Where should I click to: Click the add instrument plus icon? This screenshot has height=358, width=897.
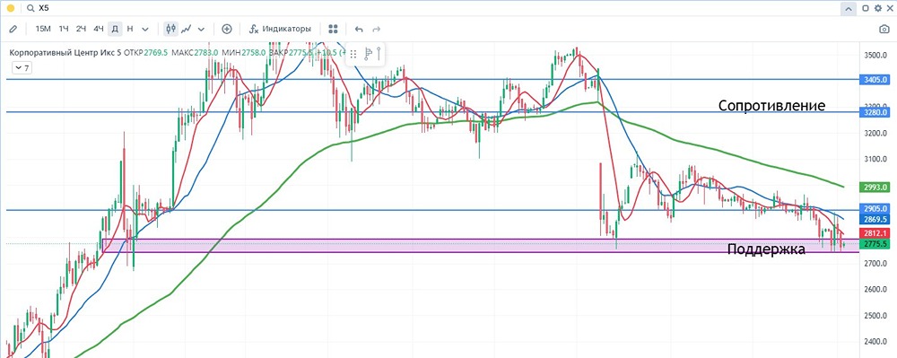tap(227, 29)
